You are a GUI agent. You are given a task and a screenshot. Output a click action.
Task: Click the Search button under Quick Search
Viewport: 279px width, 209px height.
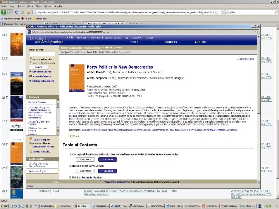(x=39, y=67)
